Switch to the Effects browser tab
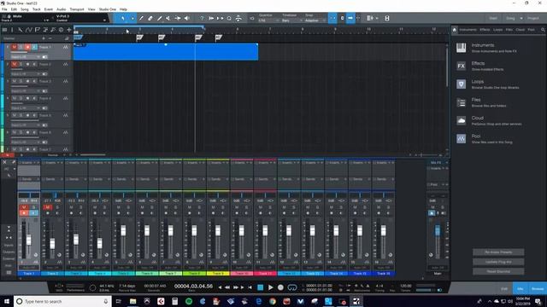The image size is (547, 307). click(x=485, y=30)
